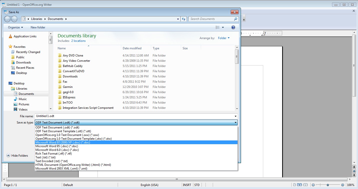Click the zoom out minus icon
358x189 pixels.
point(313,185)
